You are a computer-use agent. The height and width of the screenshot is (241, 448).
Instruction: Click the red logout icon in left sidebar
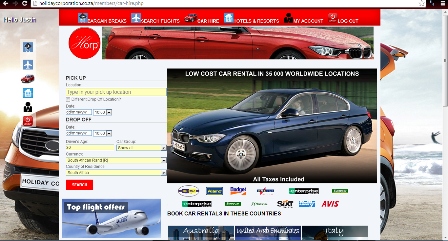[28, 121]
